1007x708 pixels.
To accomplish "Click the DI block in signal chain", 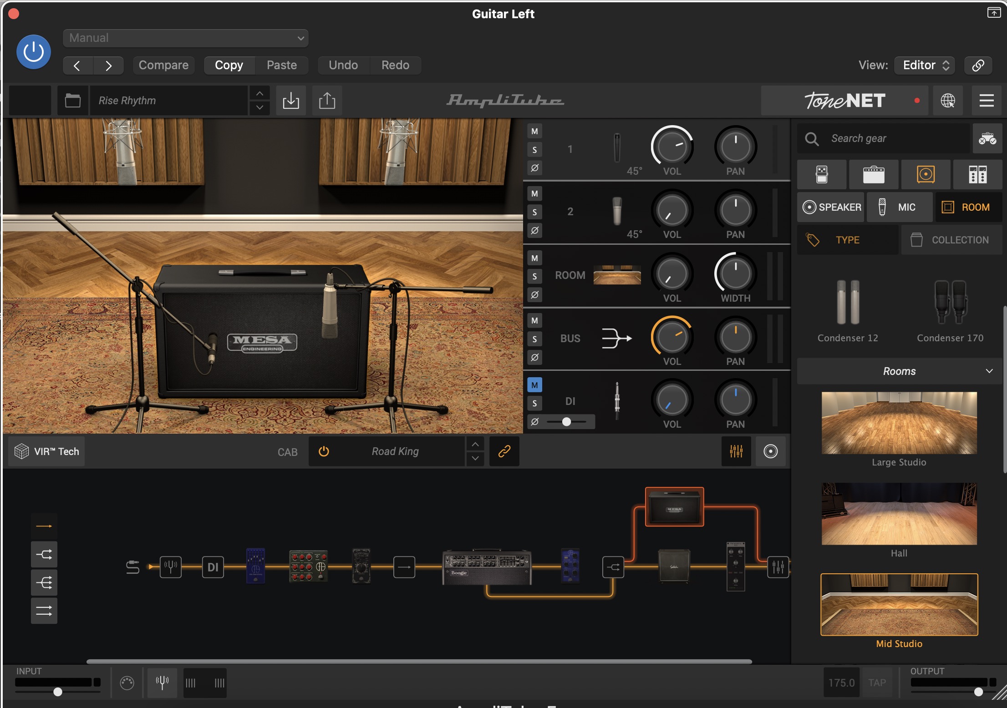I will click(x=213, y=567).
